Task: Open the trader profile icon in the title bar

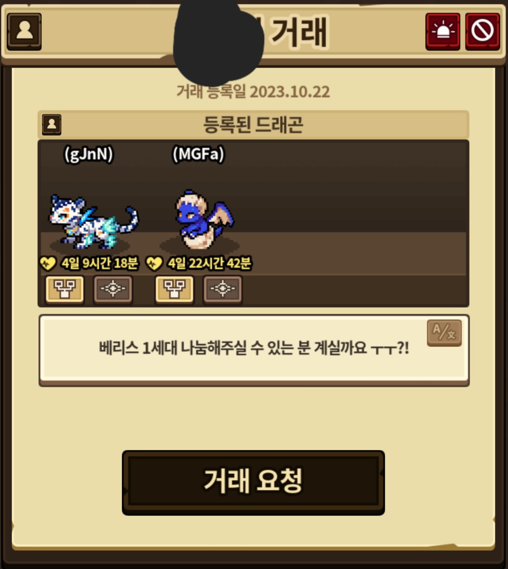Action: [24, 31]
